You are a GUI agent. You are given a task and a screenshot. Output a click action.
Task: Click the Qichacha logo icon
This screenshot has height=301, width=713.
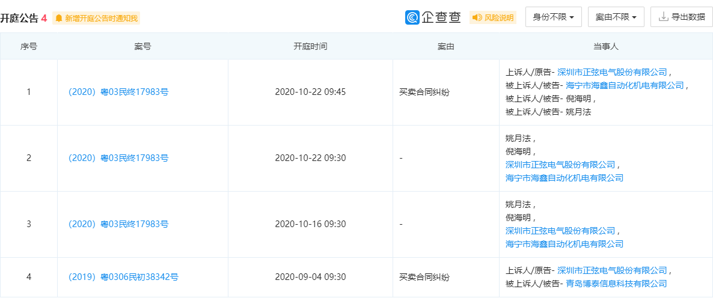coord(412,17)
